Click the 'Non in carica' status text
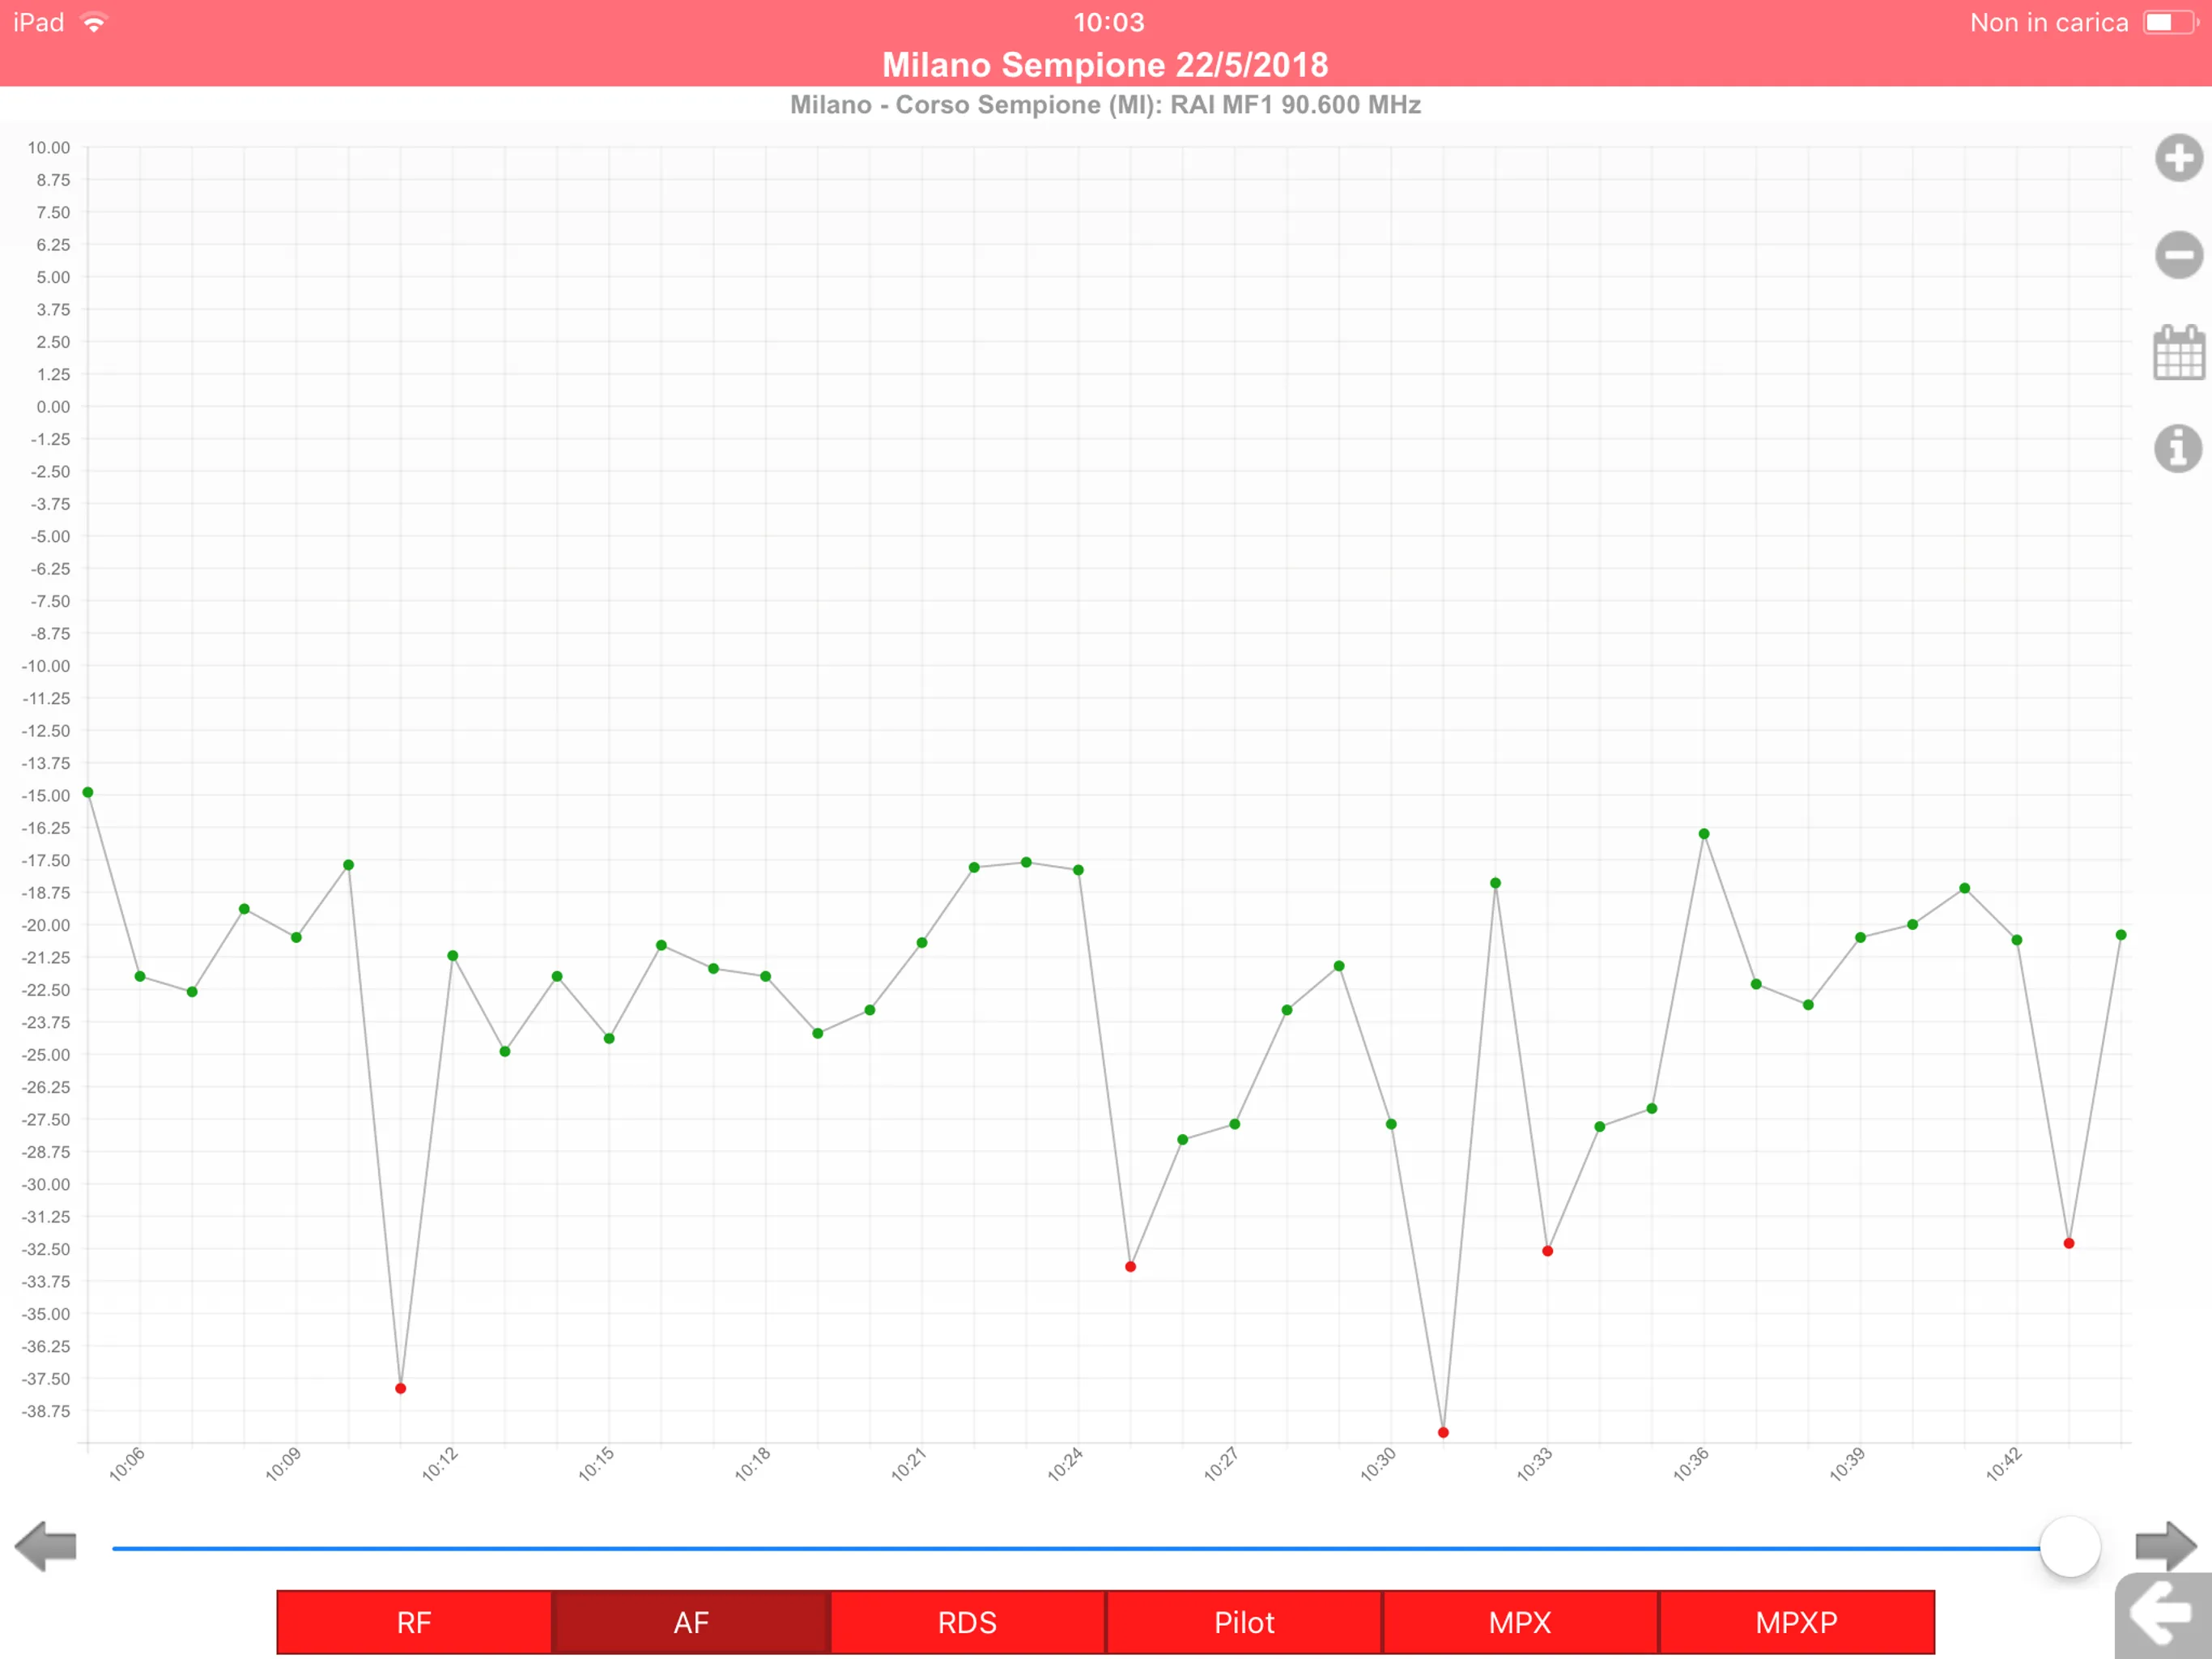This screenshot has height=1659, width=2212. click(x=2049, y=22)
